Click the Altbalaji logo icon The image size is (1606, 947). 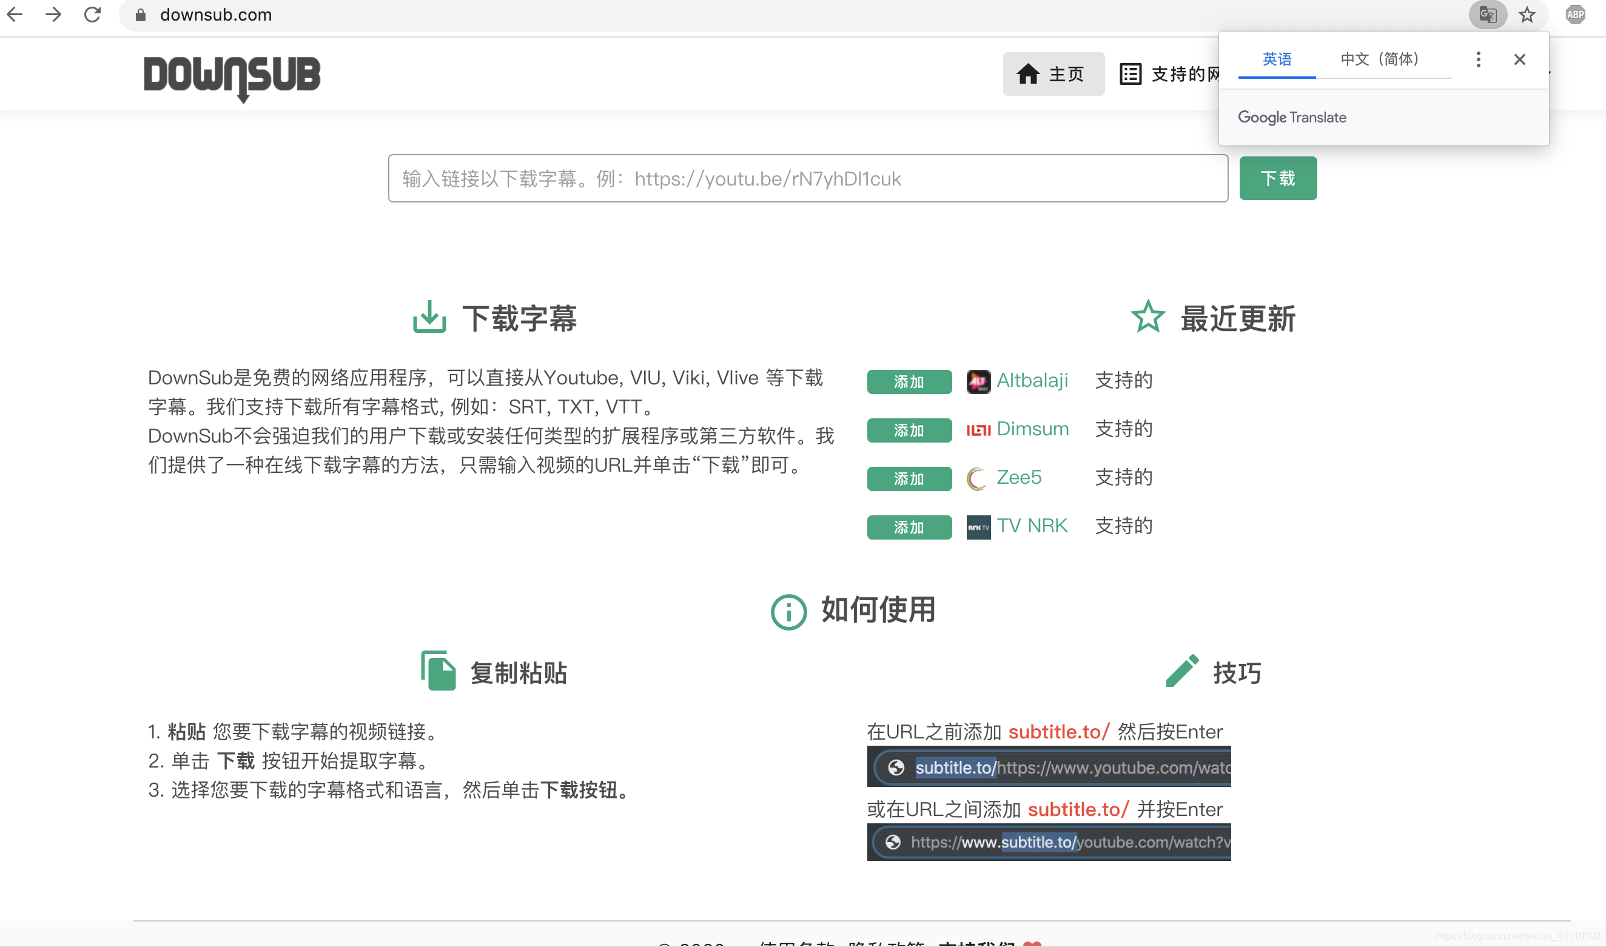978,381
